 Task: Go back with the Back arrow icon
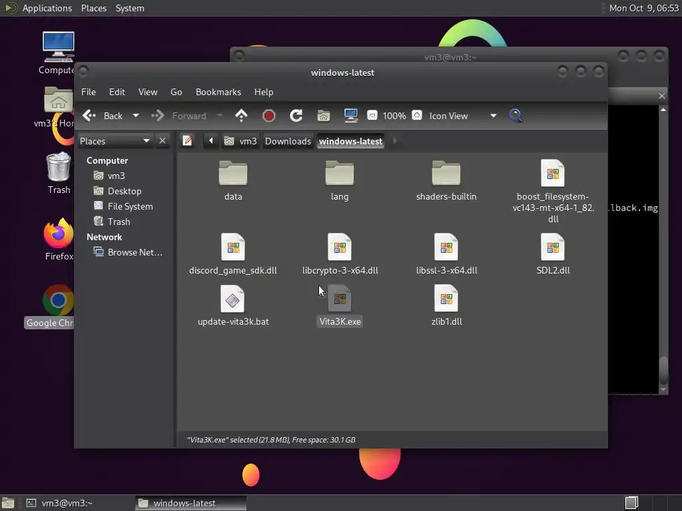click(89, 116)
